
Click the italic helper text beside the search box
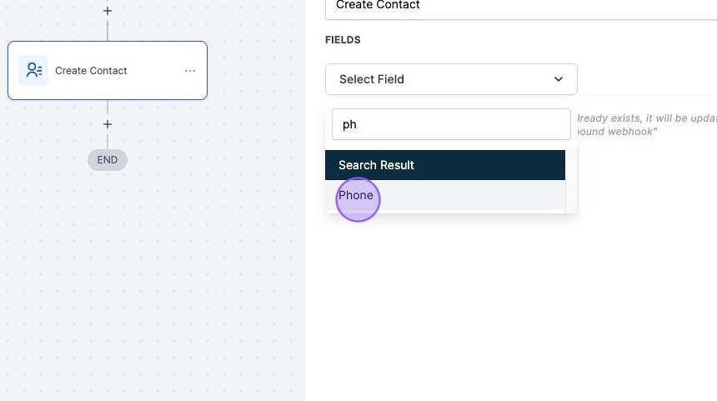[x=645, y=118]
